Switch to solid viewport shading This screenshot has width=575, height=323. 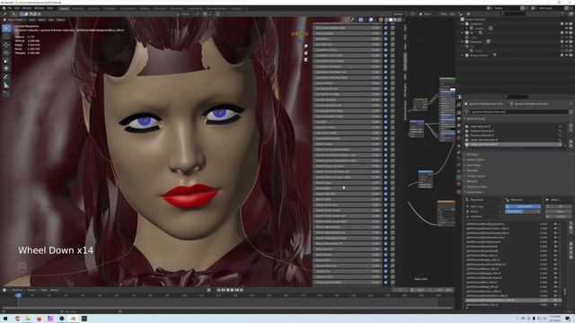coord(391,20)
